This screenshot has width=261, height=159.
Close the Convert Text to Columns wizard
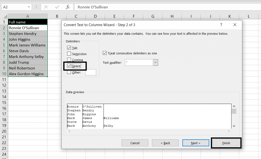235,25
